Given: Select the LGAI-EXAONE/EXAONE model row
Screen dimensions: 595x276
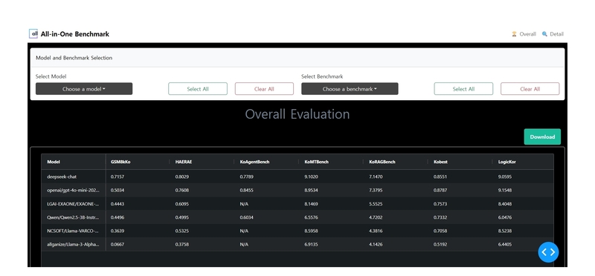Looking at the screenshot, I should click(297, 204).
